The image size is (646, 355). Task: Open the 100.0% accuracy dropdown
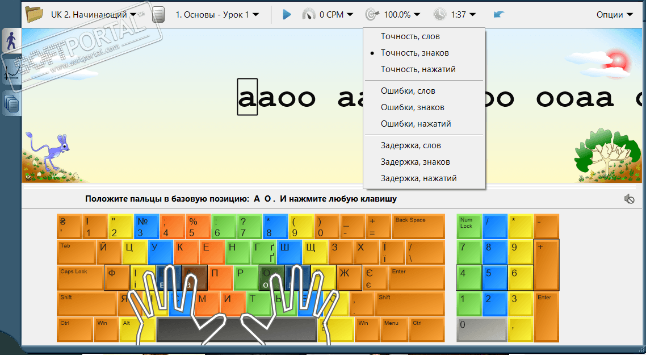coord(402,15)
